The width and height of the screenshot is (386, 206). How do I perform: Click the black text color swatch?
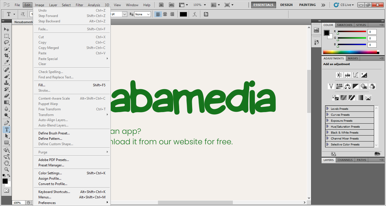pos(183,14)
